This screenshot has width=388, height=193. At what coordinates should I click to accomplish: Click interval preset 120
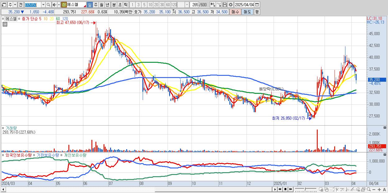[x=174, y=5]
